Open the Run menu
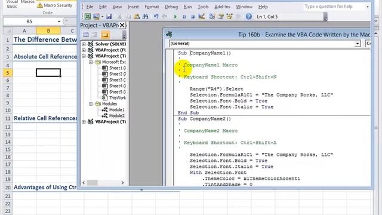382x215 pixels. tap(187, 7)
